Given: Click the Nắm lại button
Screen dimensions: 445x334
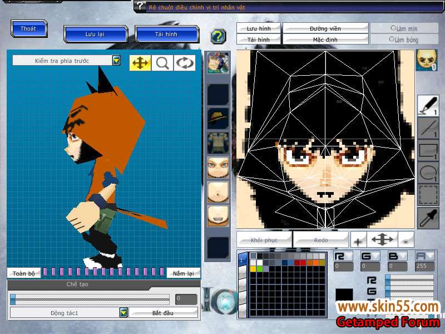Looking at the screenshot, I should (183, 273).
